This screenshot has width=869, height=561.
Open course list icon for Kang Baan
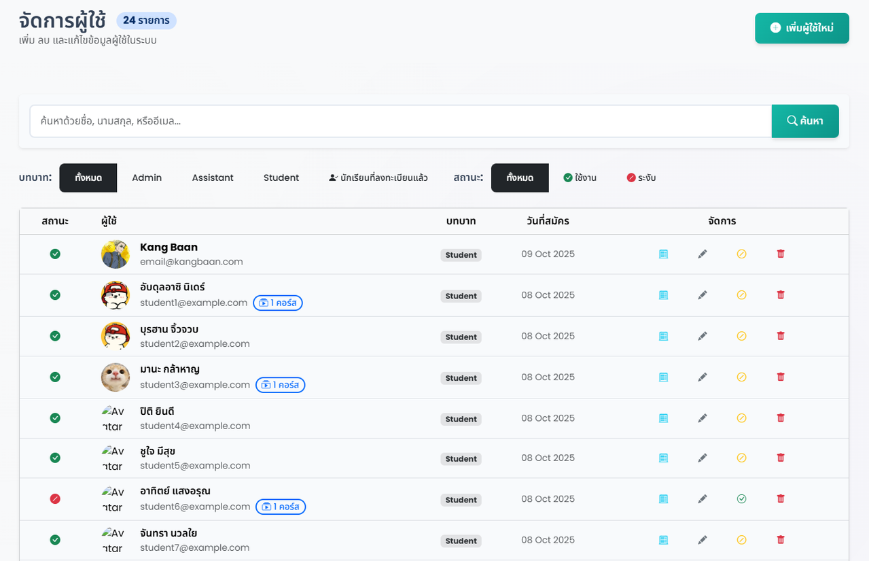click(663, 254)
